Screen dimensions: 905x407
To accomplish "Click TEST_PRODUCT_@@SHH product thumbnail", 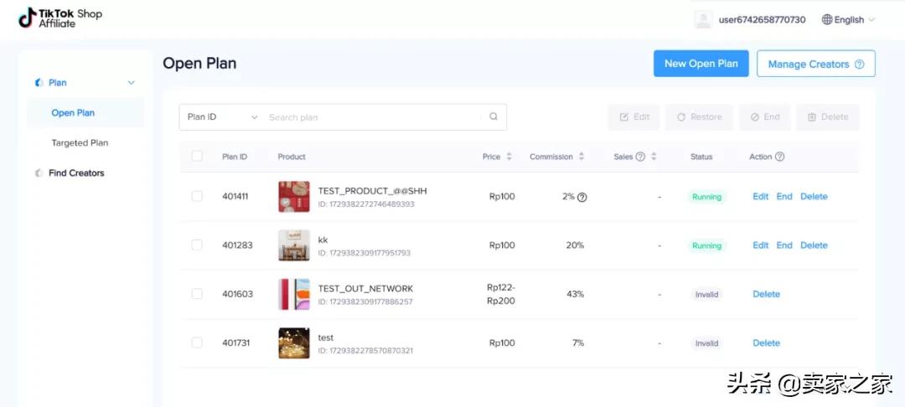I will pyautogui.click(x=294, y=197).
